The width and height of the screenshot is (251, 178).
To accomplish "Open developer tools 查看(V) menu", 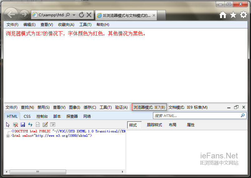I will click(59, 107).
